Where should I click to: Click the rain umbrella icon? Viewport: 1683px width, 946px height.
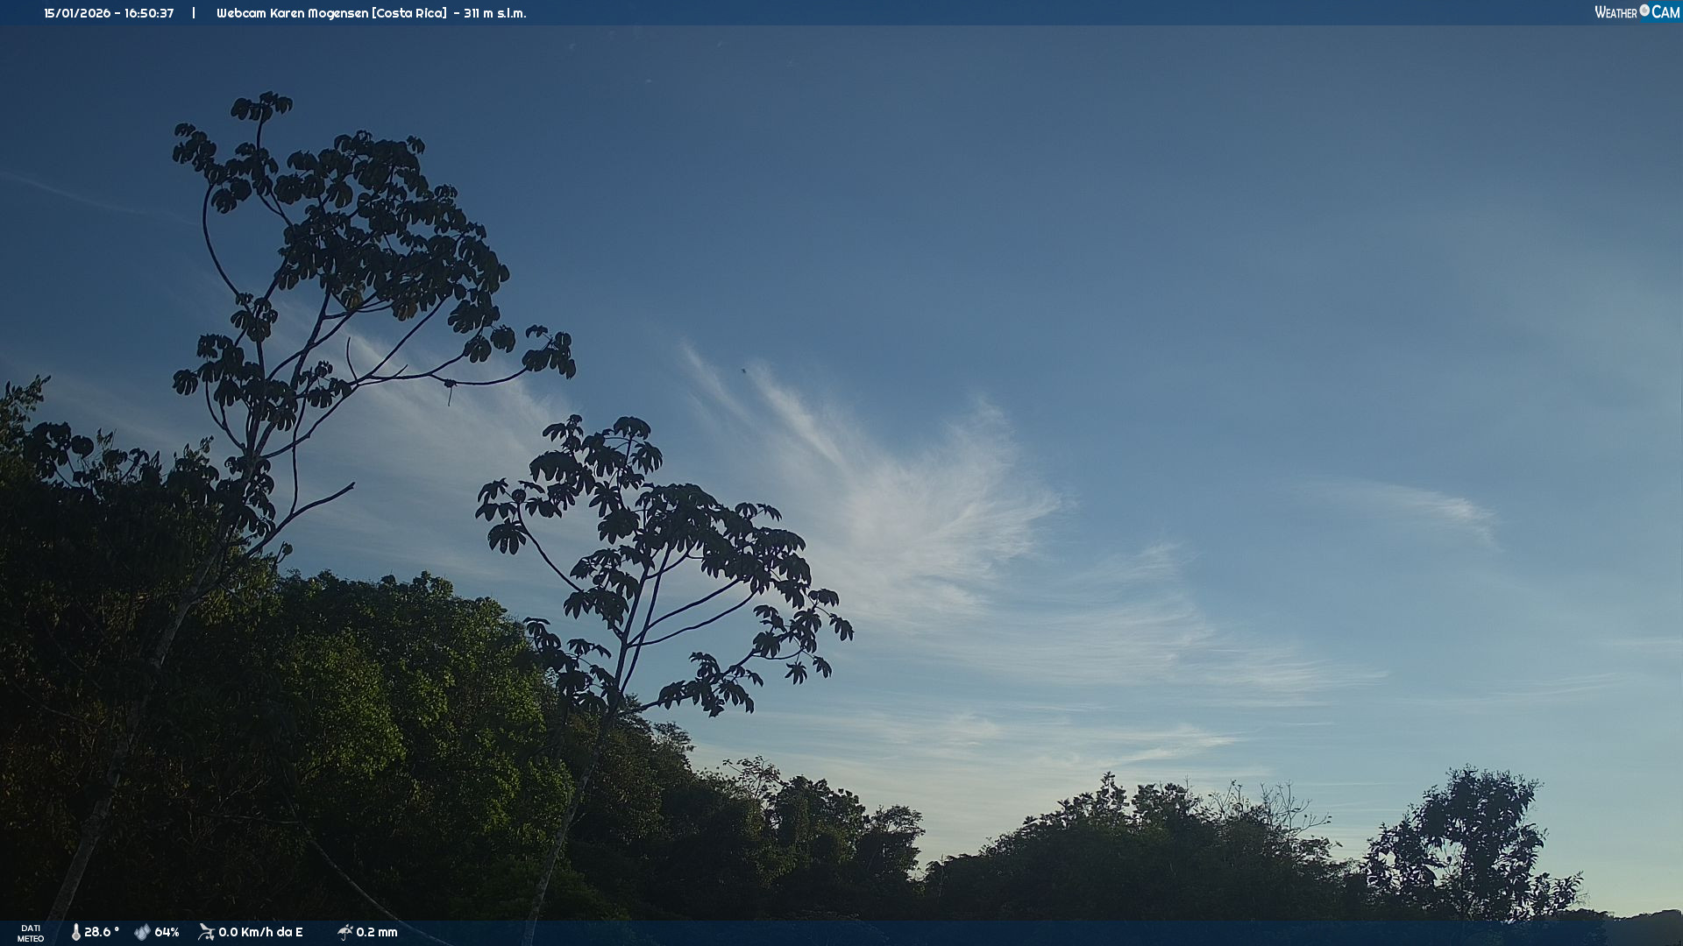(344, 932)
